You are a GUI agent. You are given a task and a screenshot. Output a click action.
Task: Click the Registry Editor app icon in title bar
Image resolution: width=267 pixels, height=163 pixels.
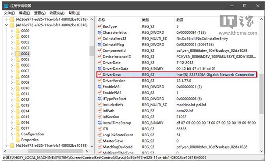point(6,6)
